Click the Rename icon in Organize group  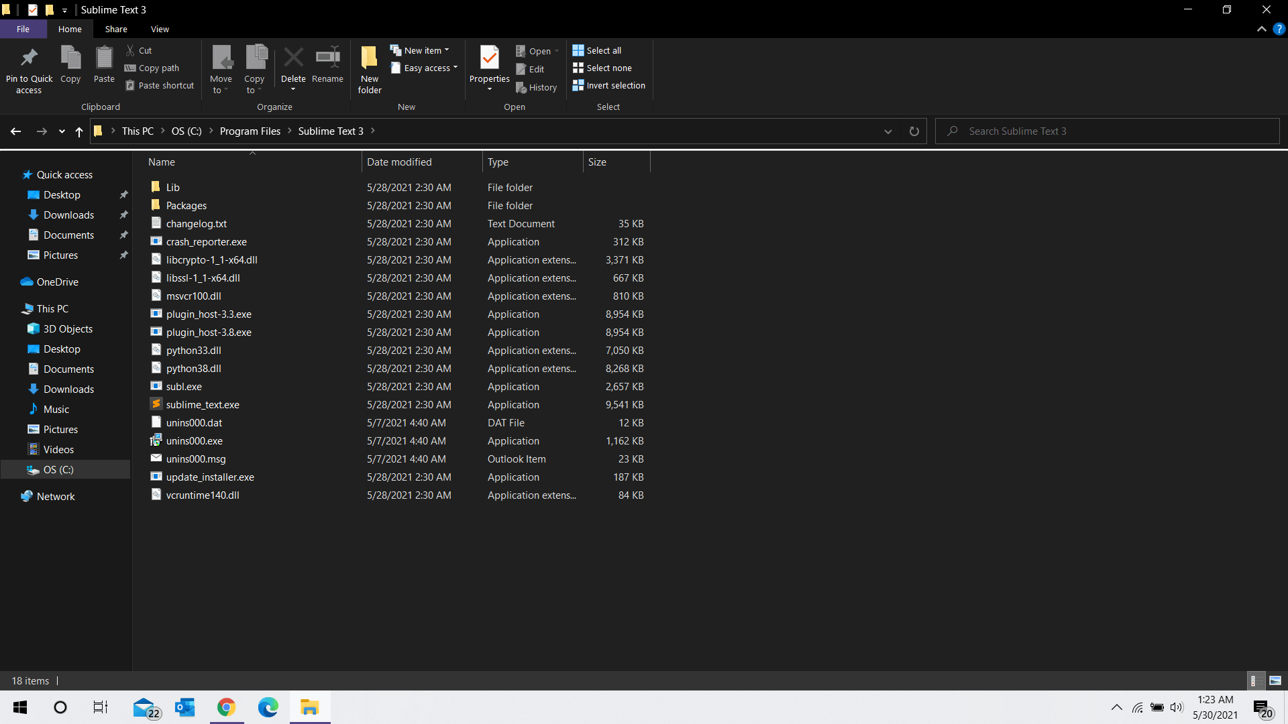pyautogui.click(x=327, y=58)
